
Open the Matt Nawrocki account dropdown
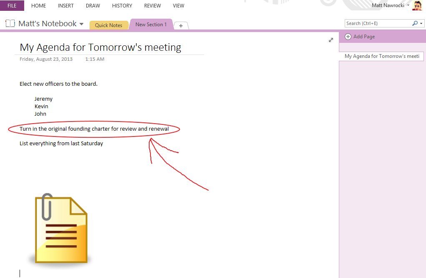[x=391, y=5]
